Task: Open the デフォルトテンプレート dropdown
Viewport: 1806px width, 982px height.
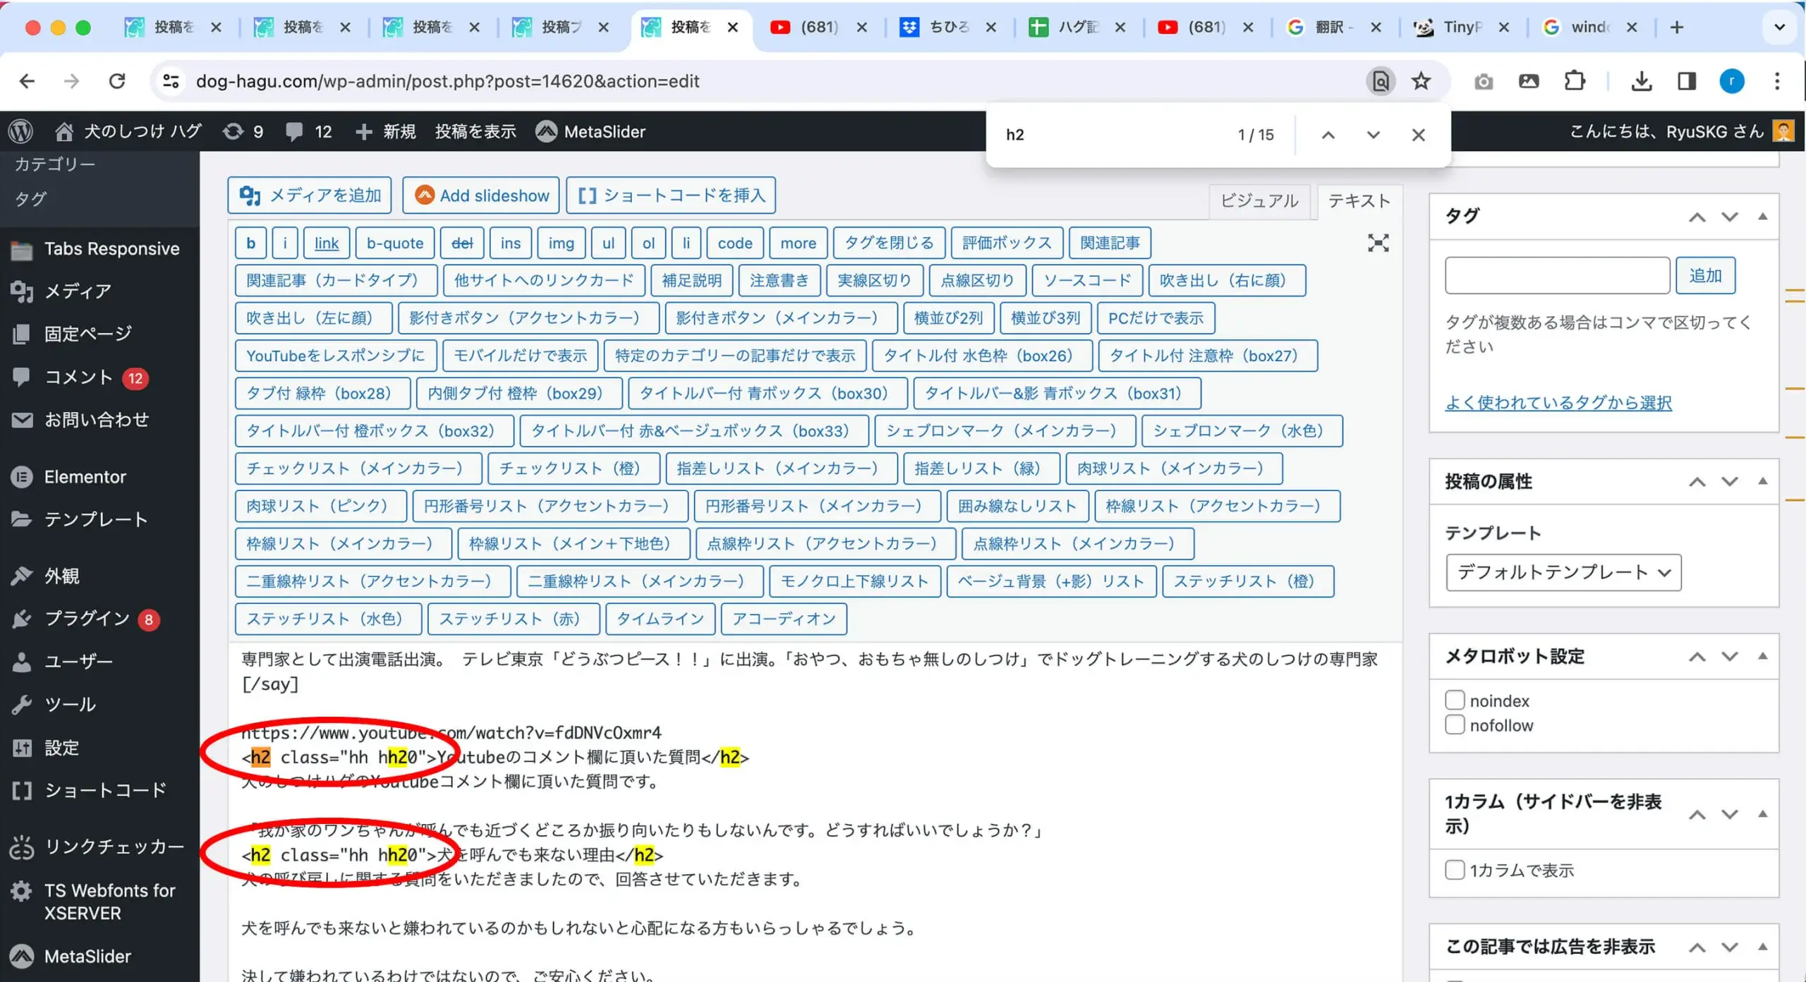Action: 1563,572
